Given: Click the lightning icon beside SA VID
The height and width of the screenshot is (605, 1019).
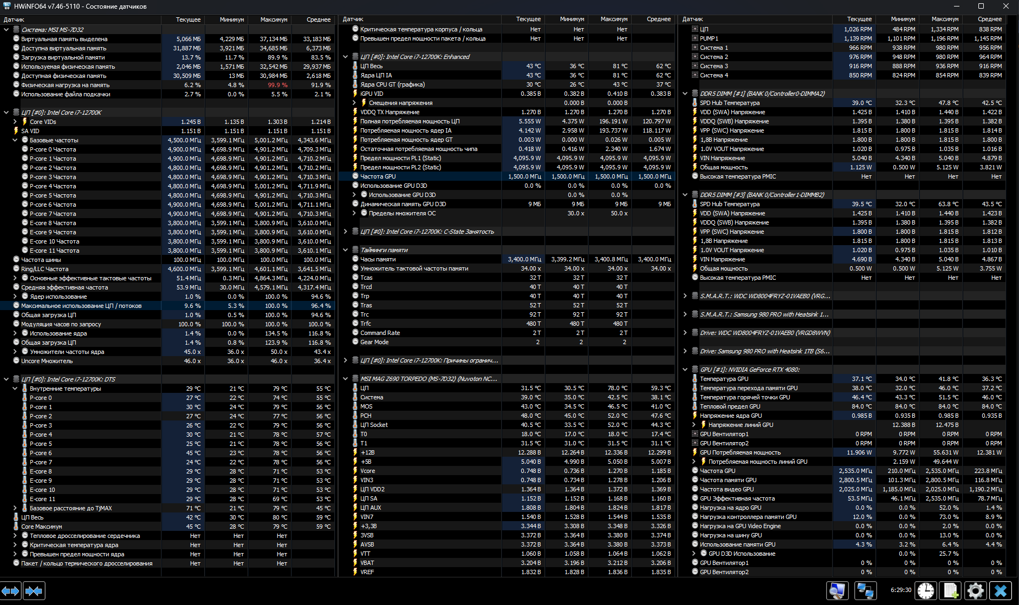Looking at the screenshot, I should (x=16, y=131).
